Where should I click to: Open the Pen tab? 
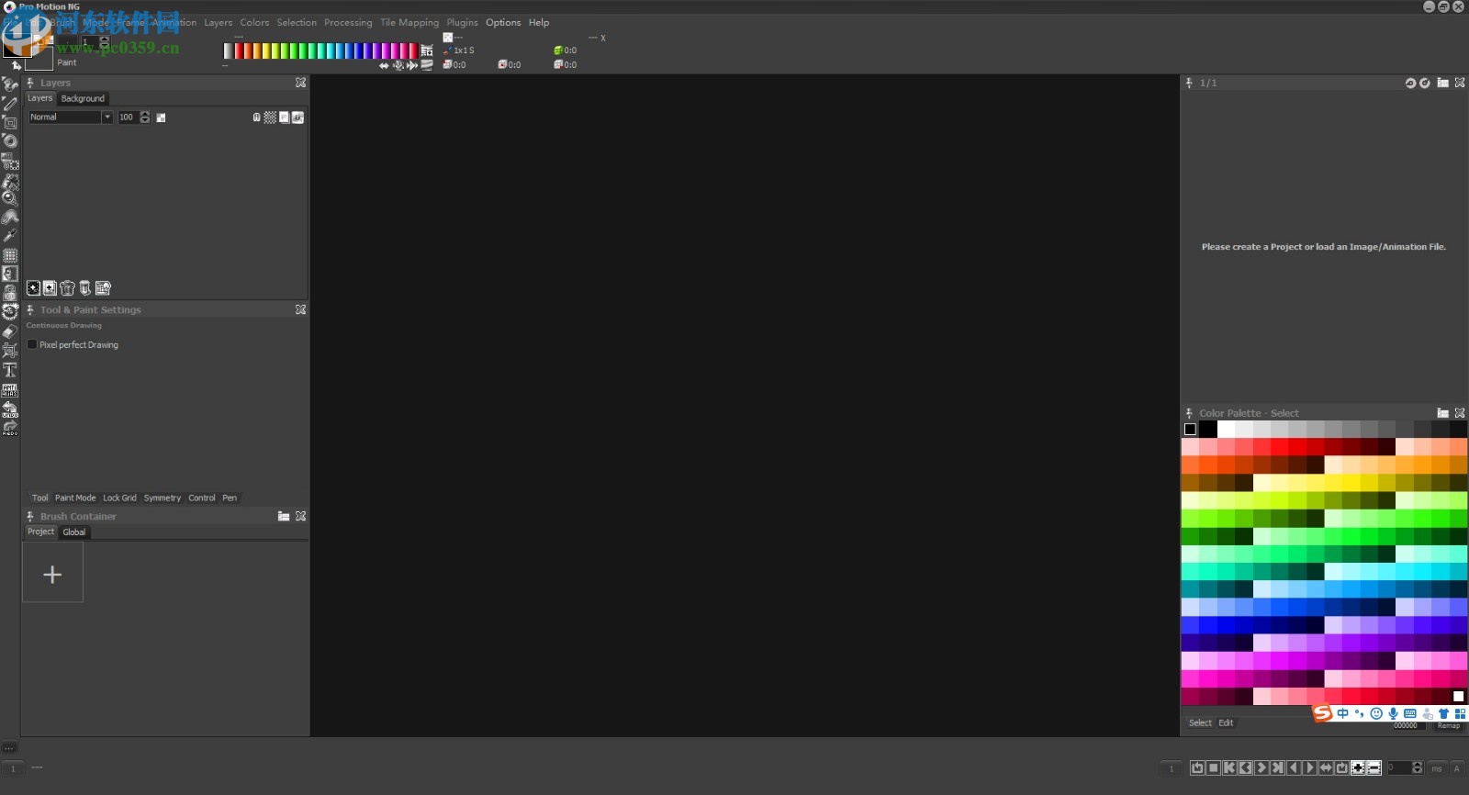pos(230,498)
